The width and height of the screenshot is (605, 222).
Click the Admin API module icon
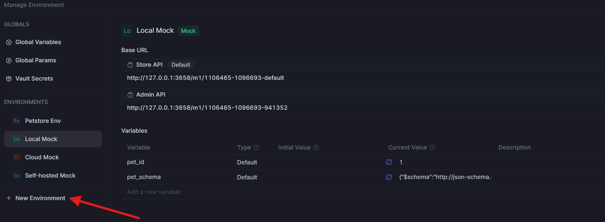[x=130, y=95]
